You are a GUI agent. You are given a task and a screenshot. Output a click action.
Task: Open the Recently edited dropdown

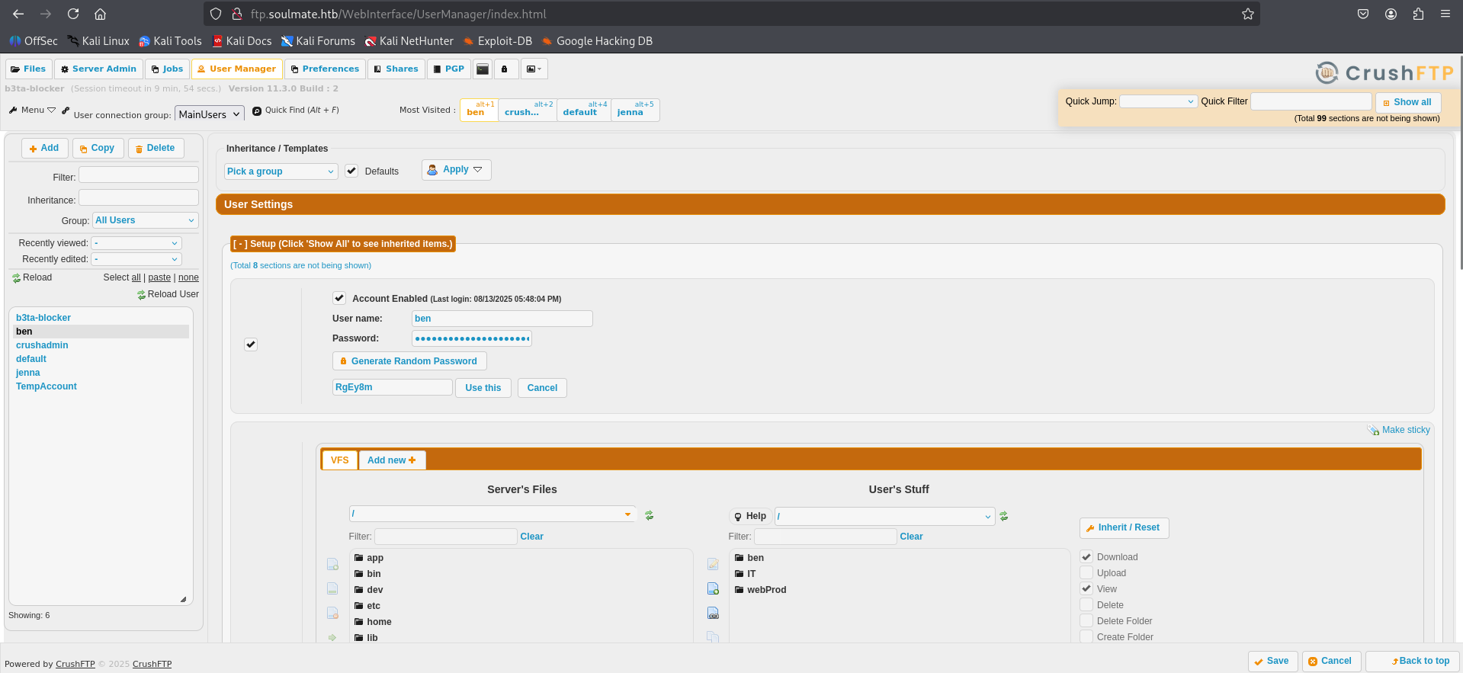(136, 259)
